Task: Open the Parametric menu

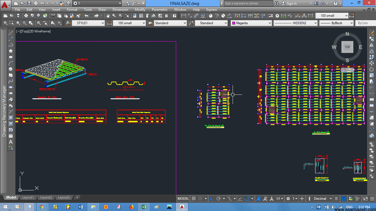Action: [160, 10]
